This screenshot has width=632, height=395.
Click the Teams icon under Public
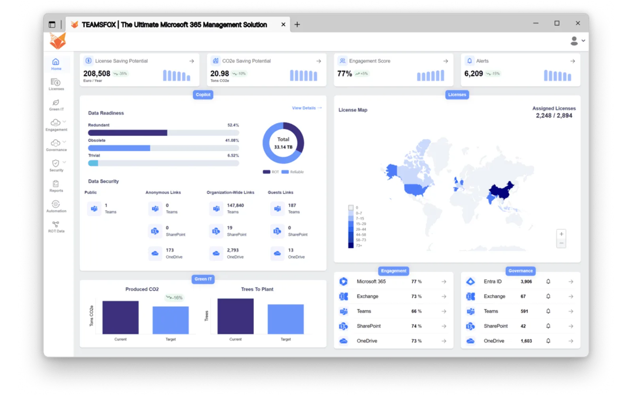coord(94,209)
